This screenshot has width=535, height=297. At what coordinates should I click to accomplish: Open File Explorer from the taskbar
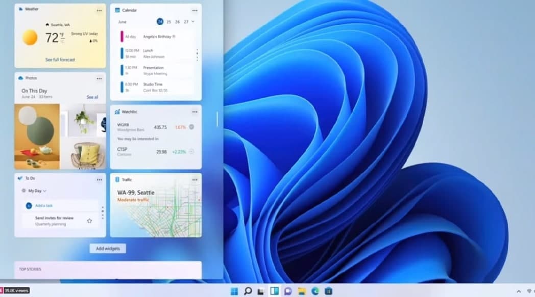(302, 291)
